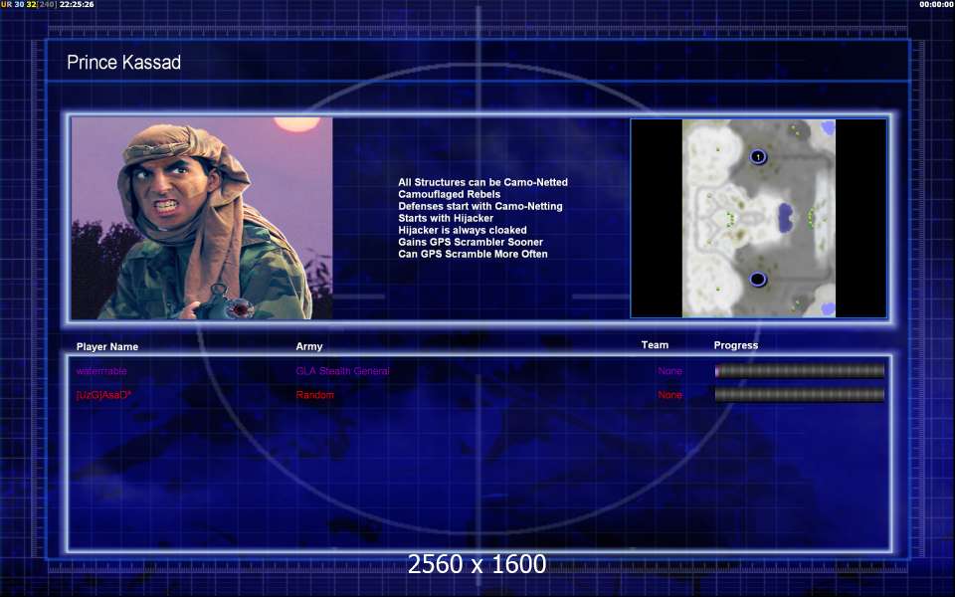Click the Prince Kassad general portrait
Screen dimensions: 955x597
[x=202, y=218]
